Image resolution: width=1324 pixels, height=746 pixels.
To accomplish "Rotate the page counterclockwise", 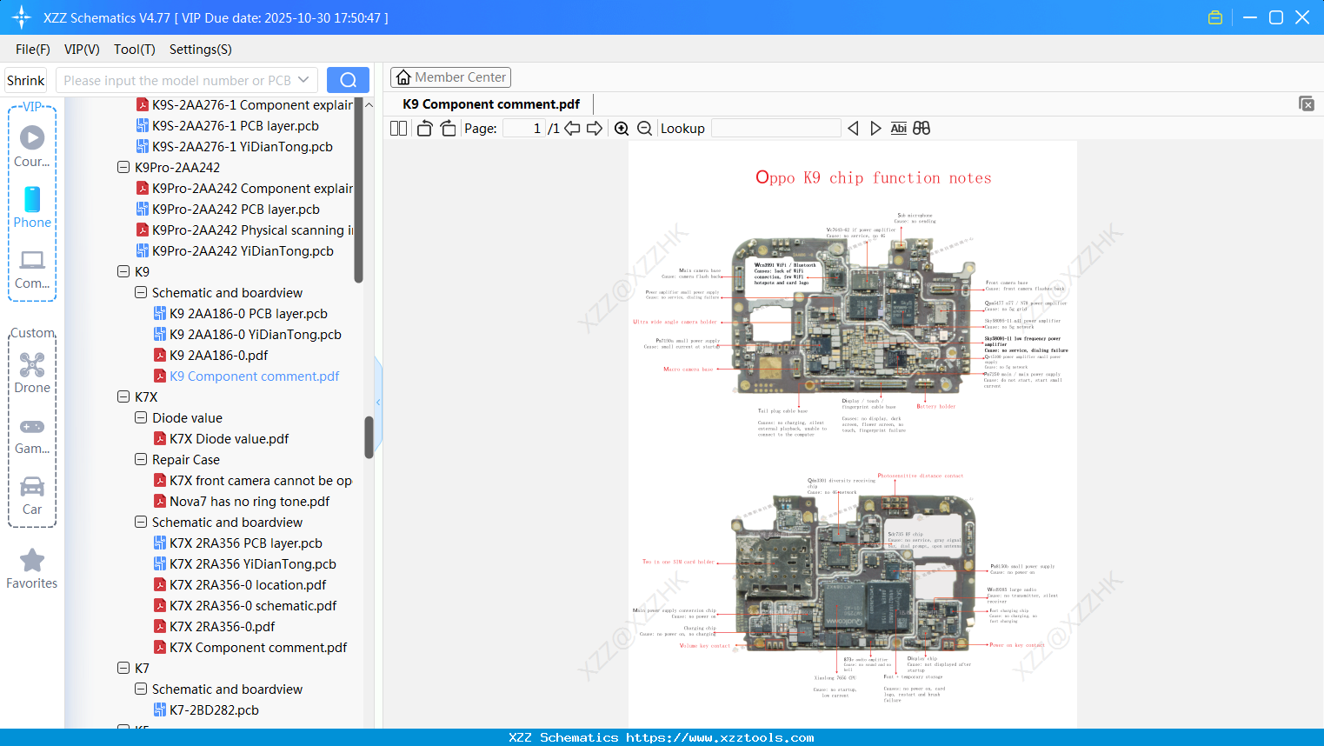I will point(424,129).
